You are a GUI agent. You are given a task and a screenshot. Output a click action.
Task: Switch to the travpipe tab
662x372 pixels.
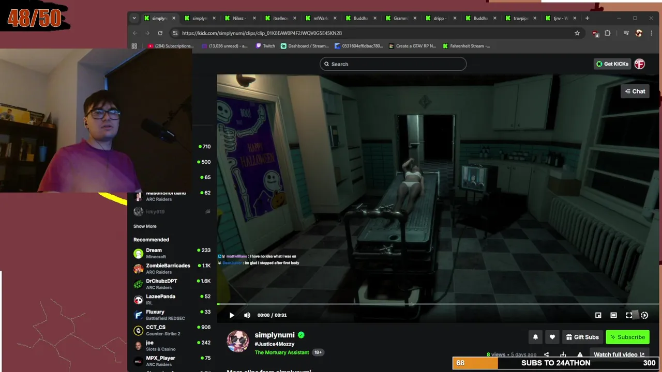click(520, 18)
